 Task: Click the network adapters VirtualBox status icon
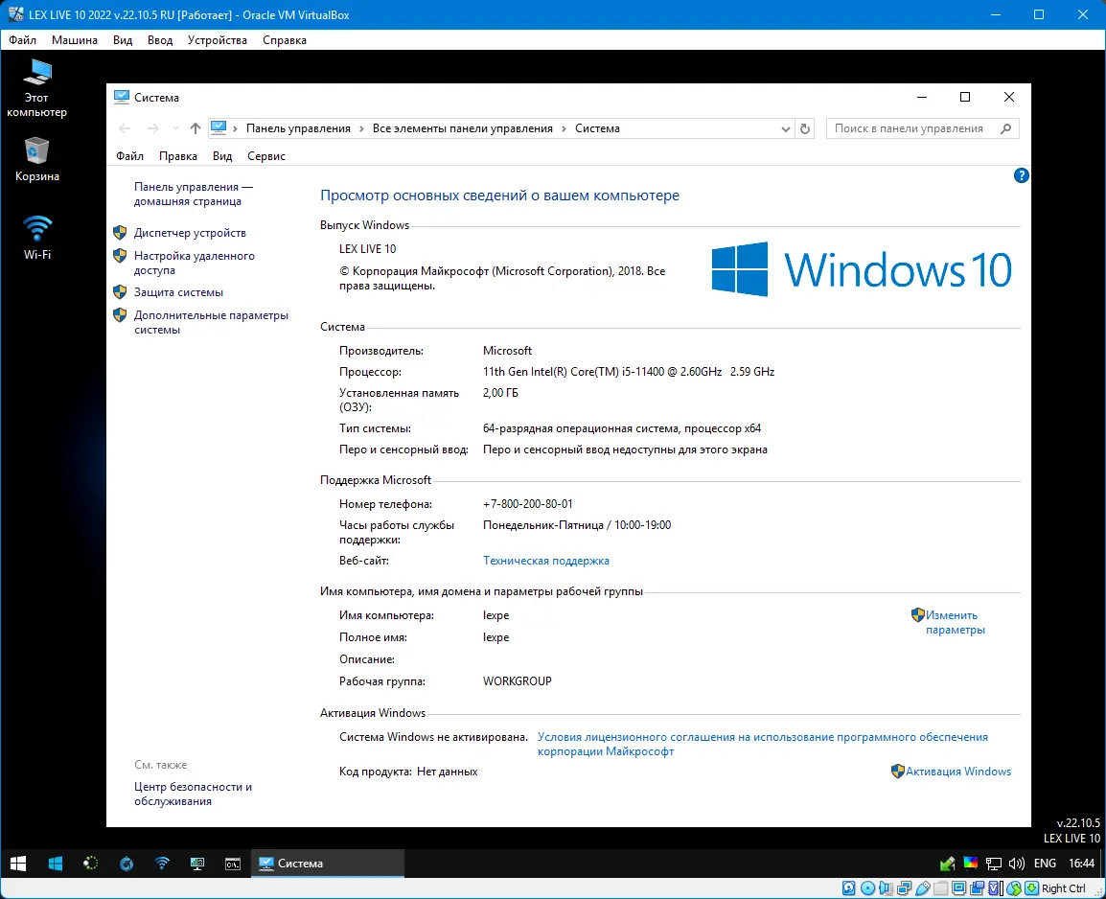point(905,888)
